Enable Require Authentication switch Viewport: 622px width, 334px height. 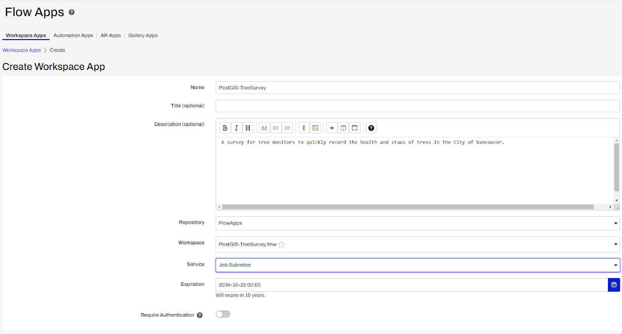click(223, 314)
